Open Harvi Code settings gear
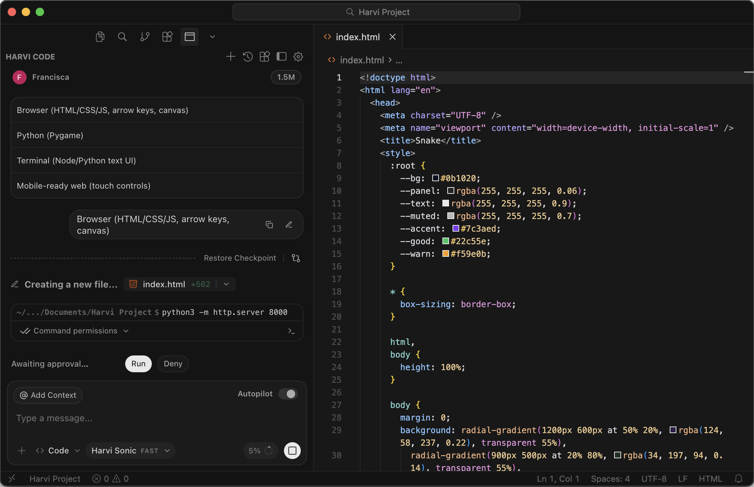Viewport: 754px width, 487px height. tap(298, 57)
